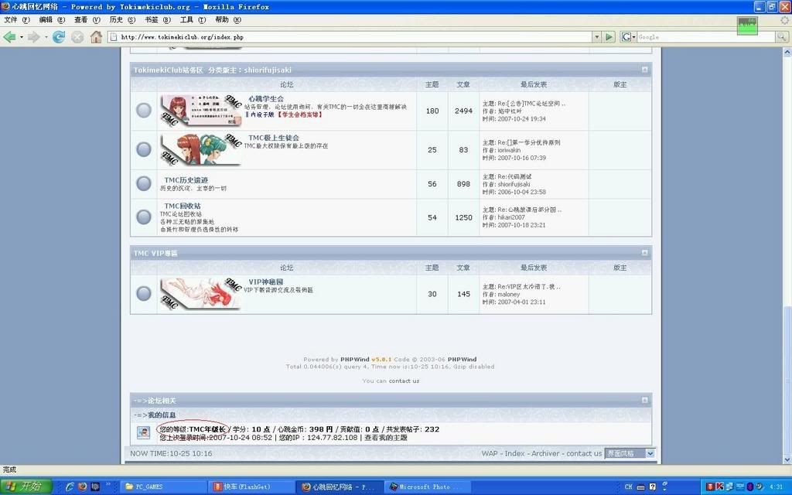
Task: Click the third quick launch icon on the taskbar
Action: 95,487
